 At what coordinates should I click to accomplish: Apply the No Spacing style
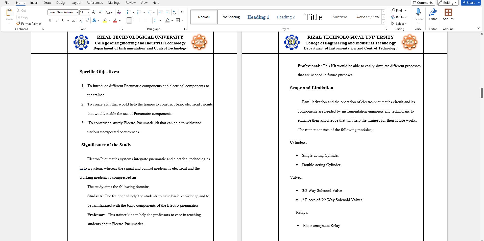[231, 17]
